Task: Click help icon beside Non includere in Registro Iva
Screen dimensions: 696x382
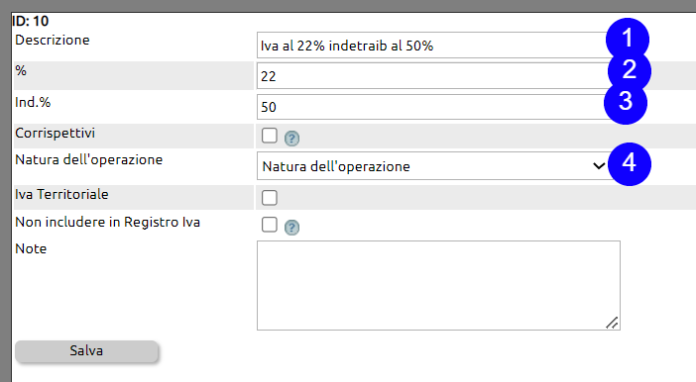Action: [x=291, y=228]
